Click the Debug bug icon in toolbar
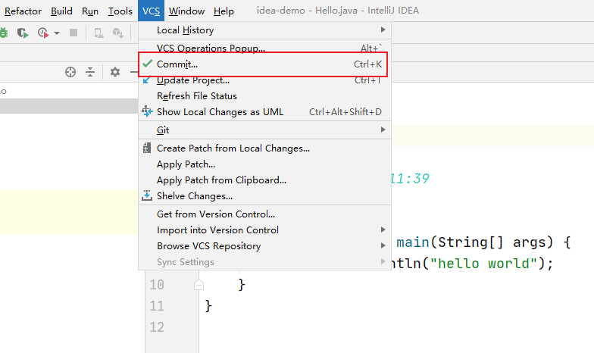The height and width of the screenshot is (353, 594). 4,33
